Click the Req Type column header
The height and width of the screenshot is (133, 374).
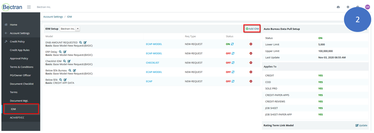click(x=190, y=36)
